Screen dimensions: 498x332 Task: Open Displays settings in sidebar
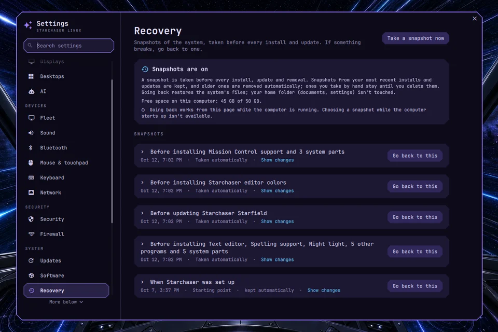pyautogui.click(x=66, y=62)
